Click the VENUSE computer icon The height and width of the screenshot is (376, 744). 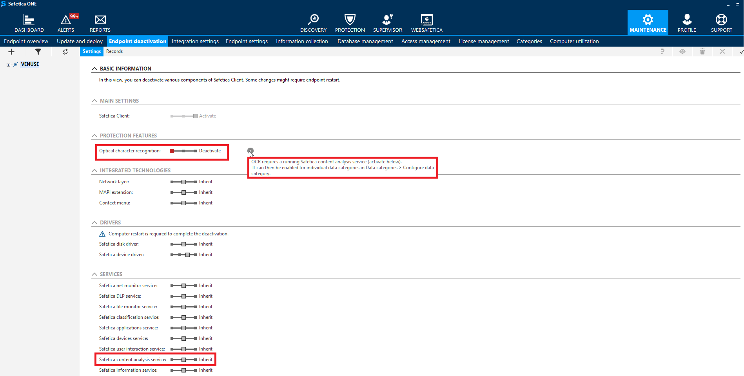click(16, 64)
